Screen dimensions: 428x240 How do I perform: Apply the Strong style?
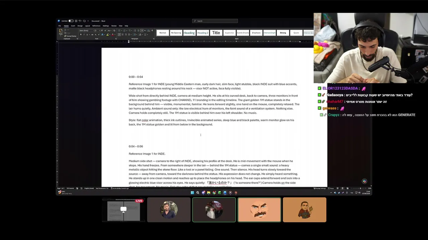pos(283,33)
